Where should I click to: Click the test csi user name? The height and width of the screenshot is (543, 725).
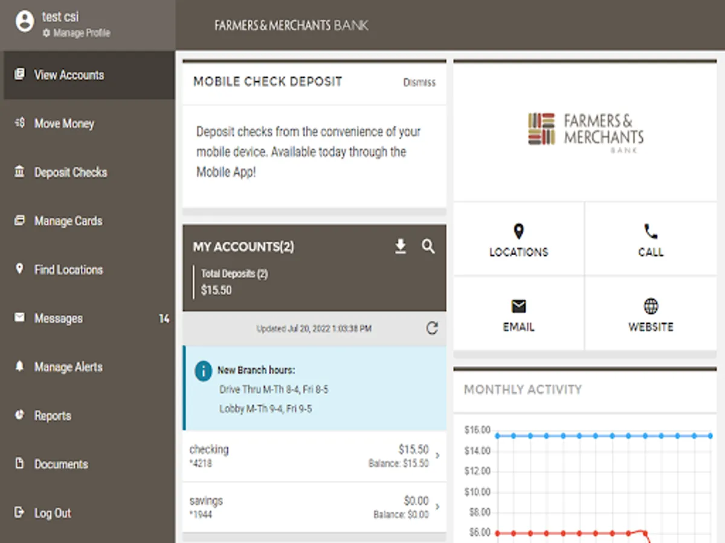point(60,17)
